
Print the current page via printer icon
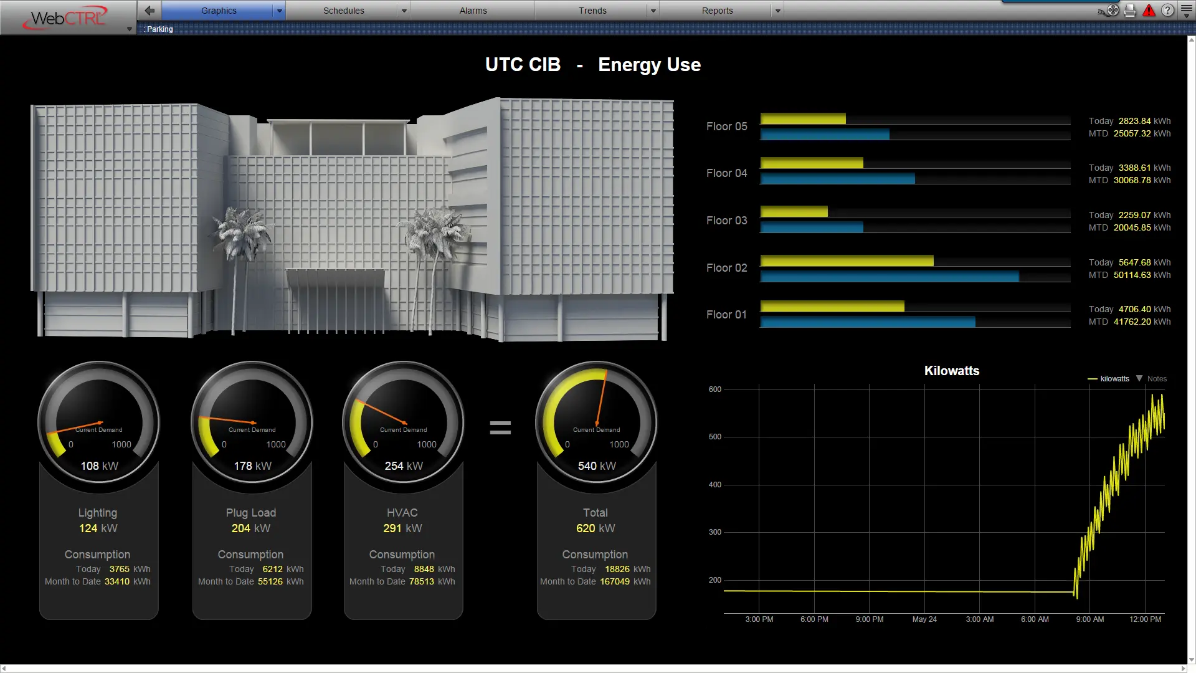1130,11
